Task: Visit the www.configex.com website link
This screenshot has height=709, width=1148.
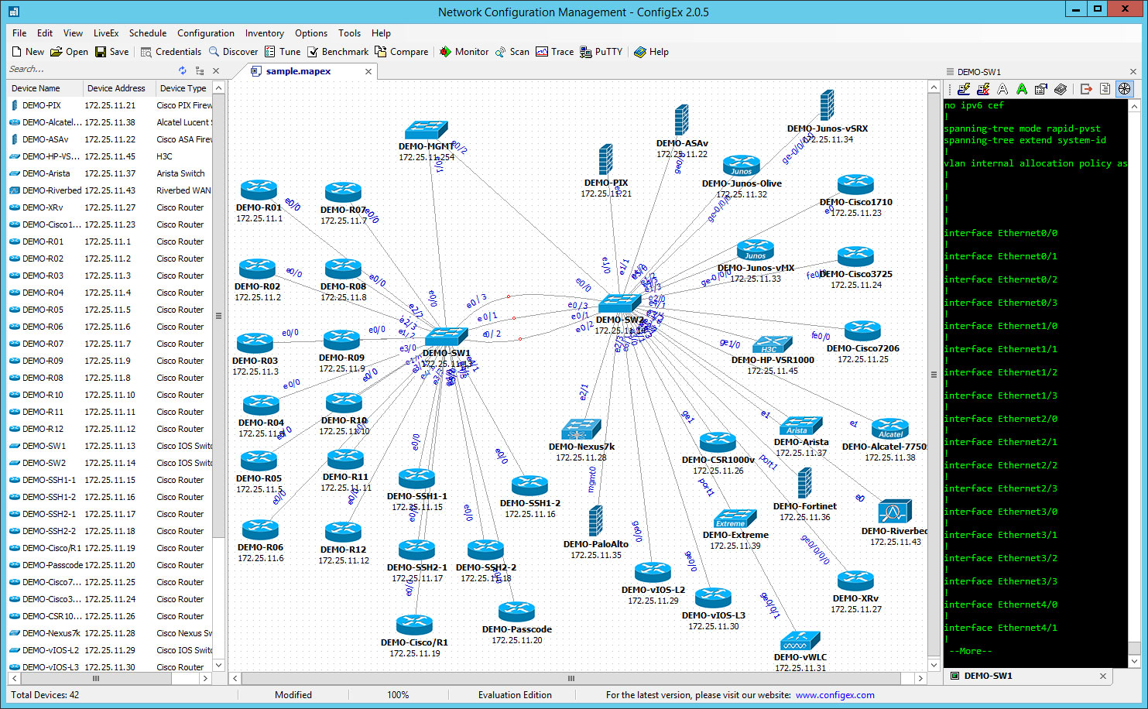Action: pyautogui.click(x=834, y=695)
